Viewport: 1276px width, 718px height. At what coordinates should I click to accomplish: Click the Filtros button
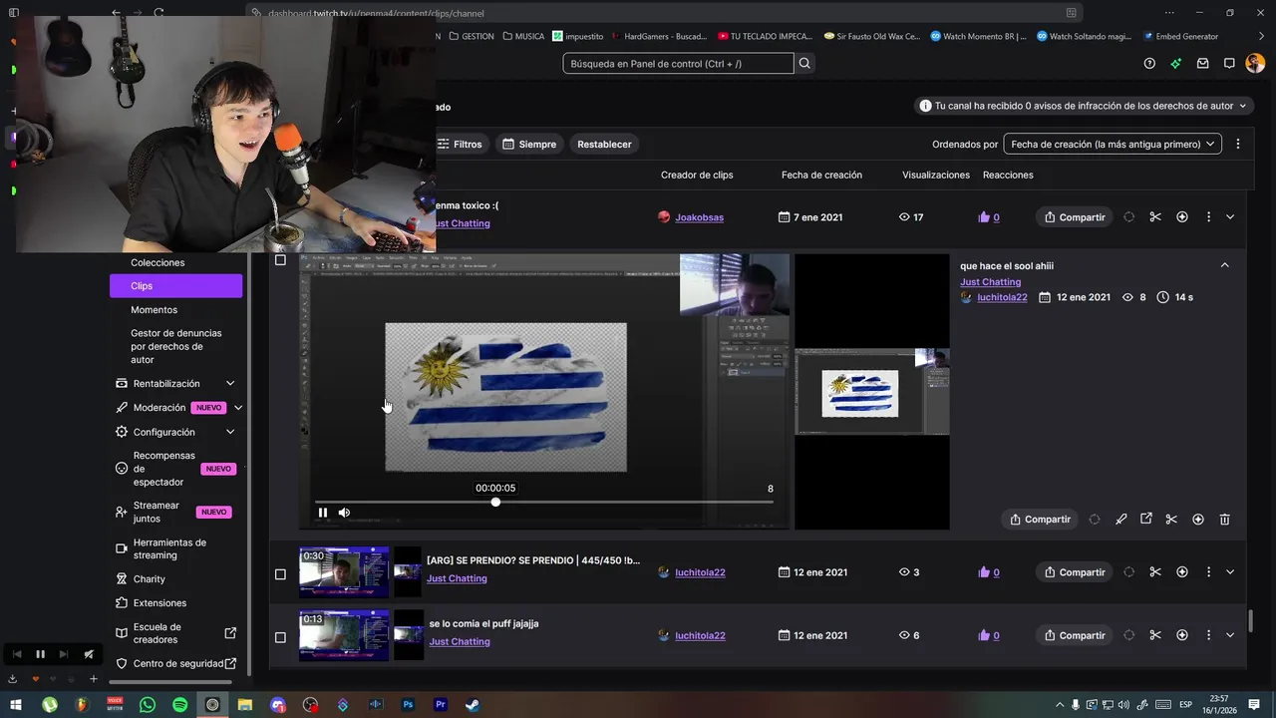460,145
